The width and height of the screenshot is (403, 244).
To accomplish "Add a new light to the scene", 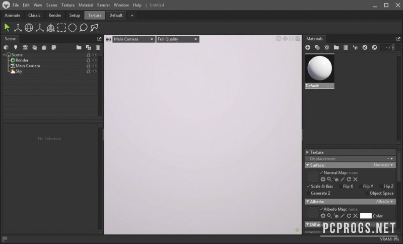I will [x=16, y=47].
